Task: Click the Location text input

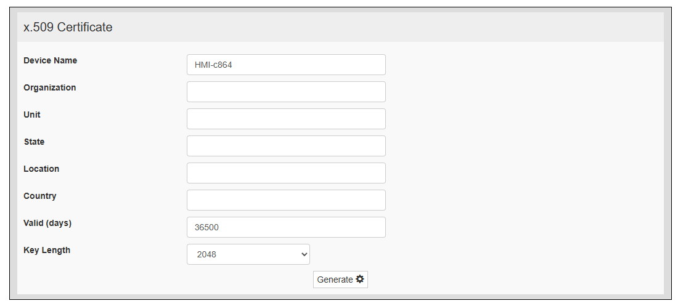Action: point(286,173)
